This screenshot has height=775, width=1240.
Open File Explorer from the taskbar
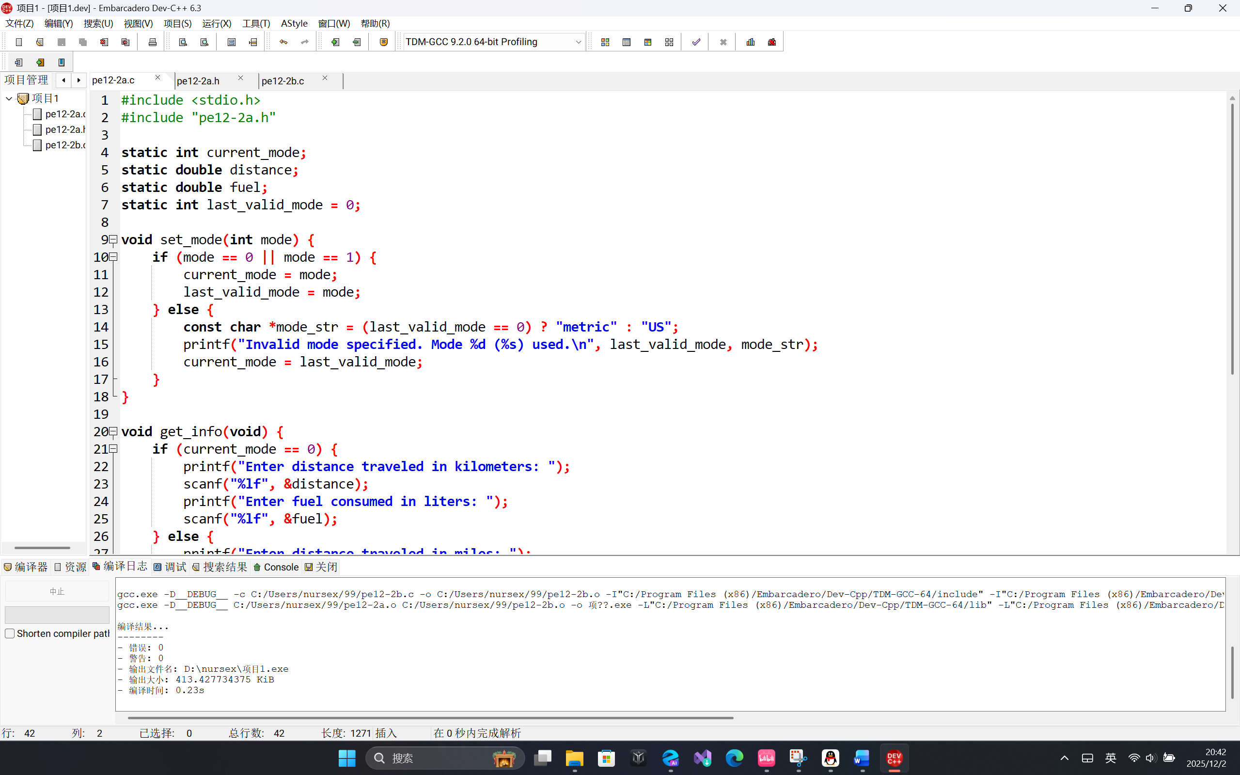(x=574, y=758)
